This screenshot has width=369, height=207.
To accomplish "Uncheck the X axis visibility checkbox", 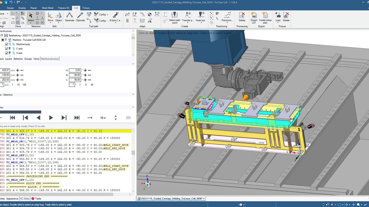I will point(6,53).
